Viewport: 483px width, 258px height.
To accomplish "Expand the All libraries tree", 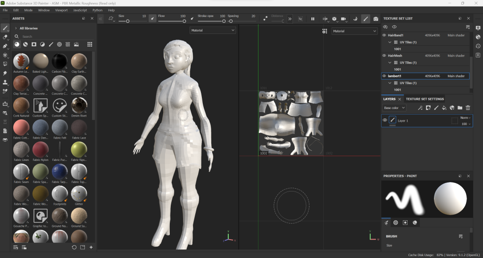I will click(x=16, y=28).
